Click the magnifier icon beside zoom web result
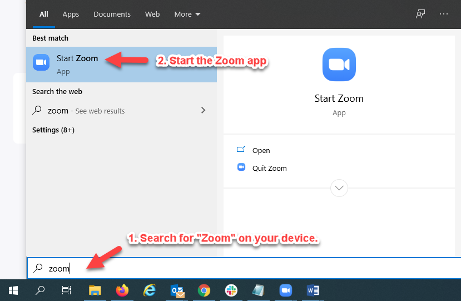 37,110
